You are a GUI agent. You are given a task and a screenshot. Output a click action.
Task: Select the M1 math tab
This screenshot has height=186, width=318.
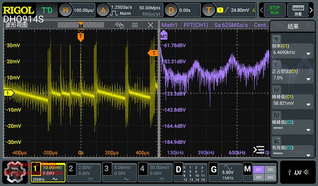coord(259,169)
